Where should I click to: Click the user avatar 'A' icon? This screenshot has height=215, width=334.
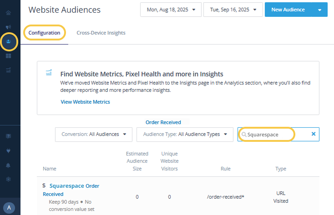(10, 208)
